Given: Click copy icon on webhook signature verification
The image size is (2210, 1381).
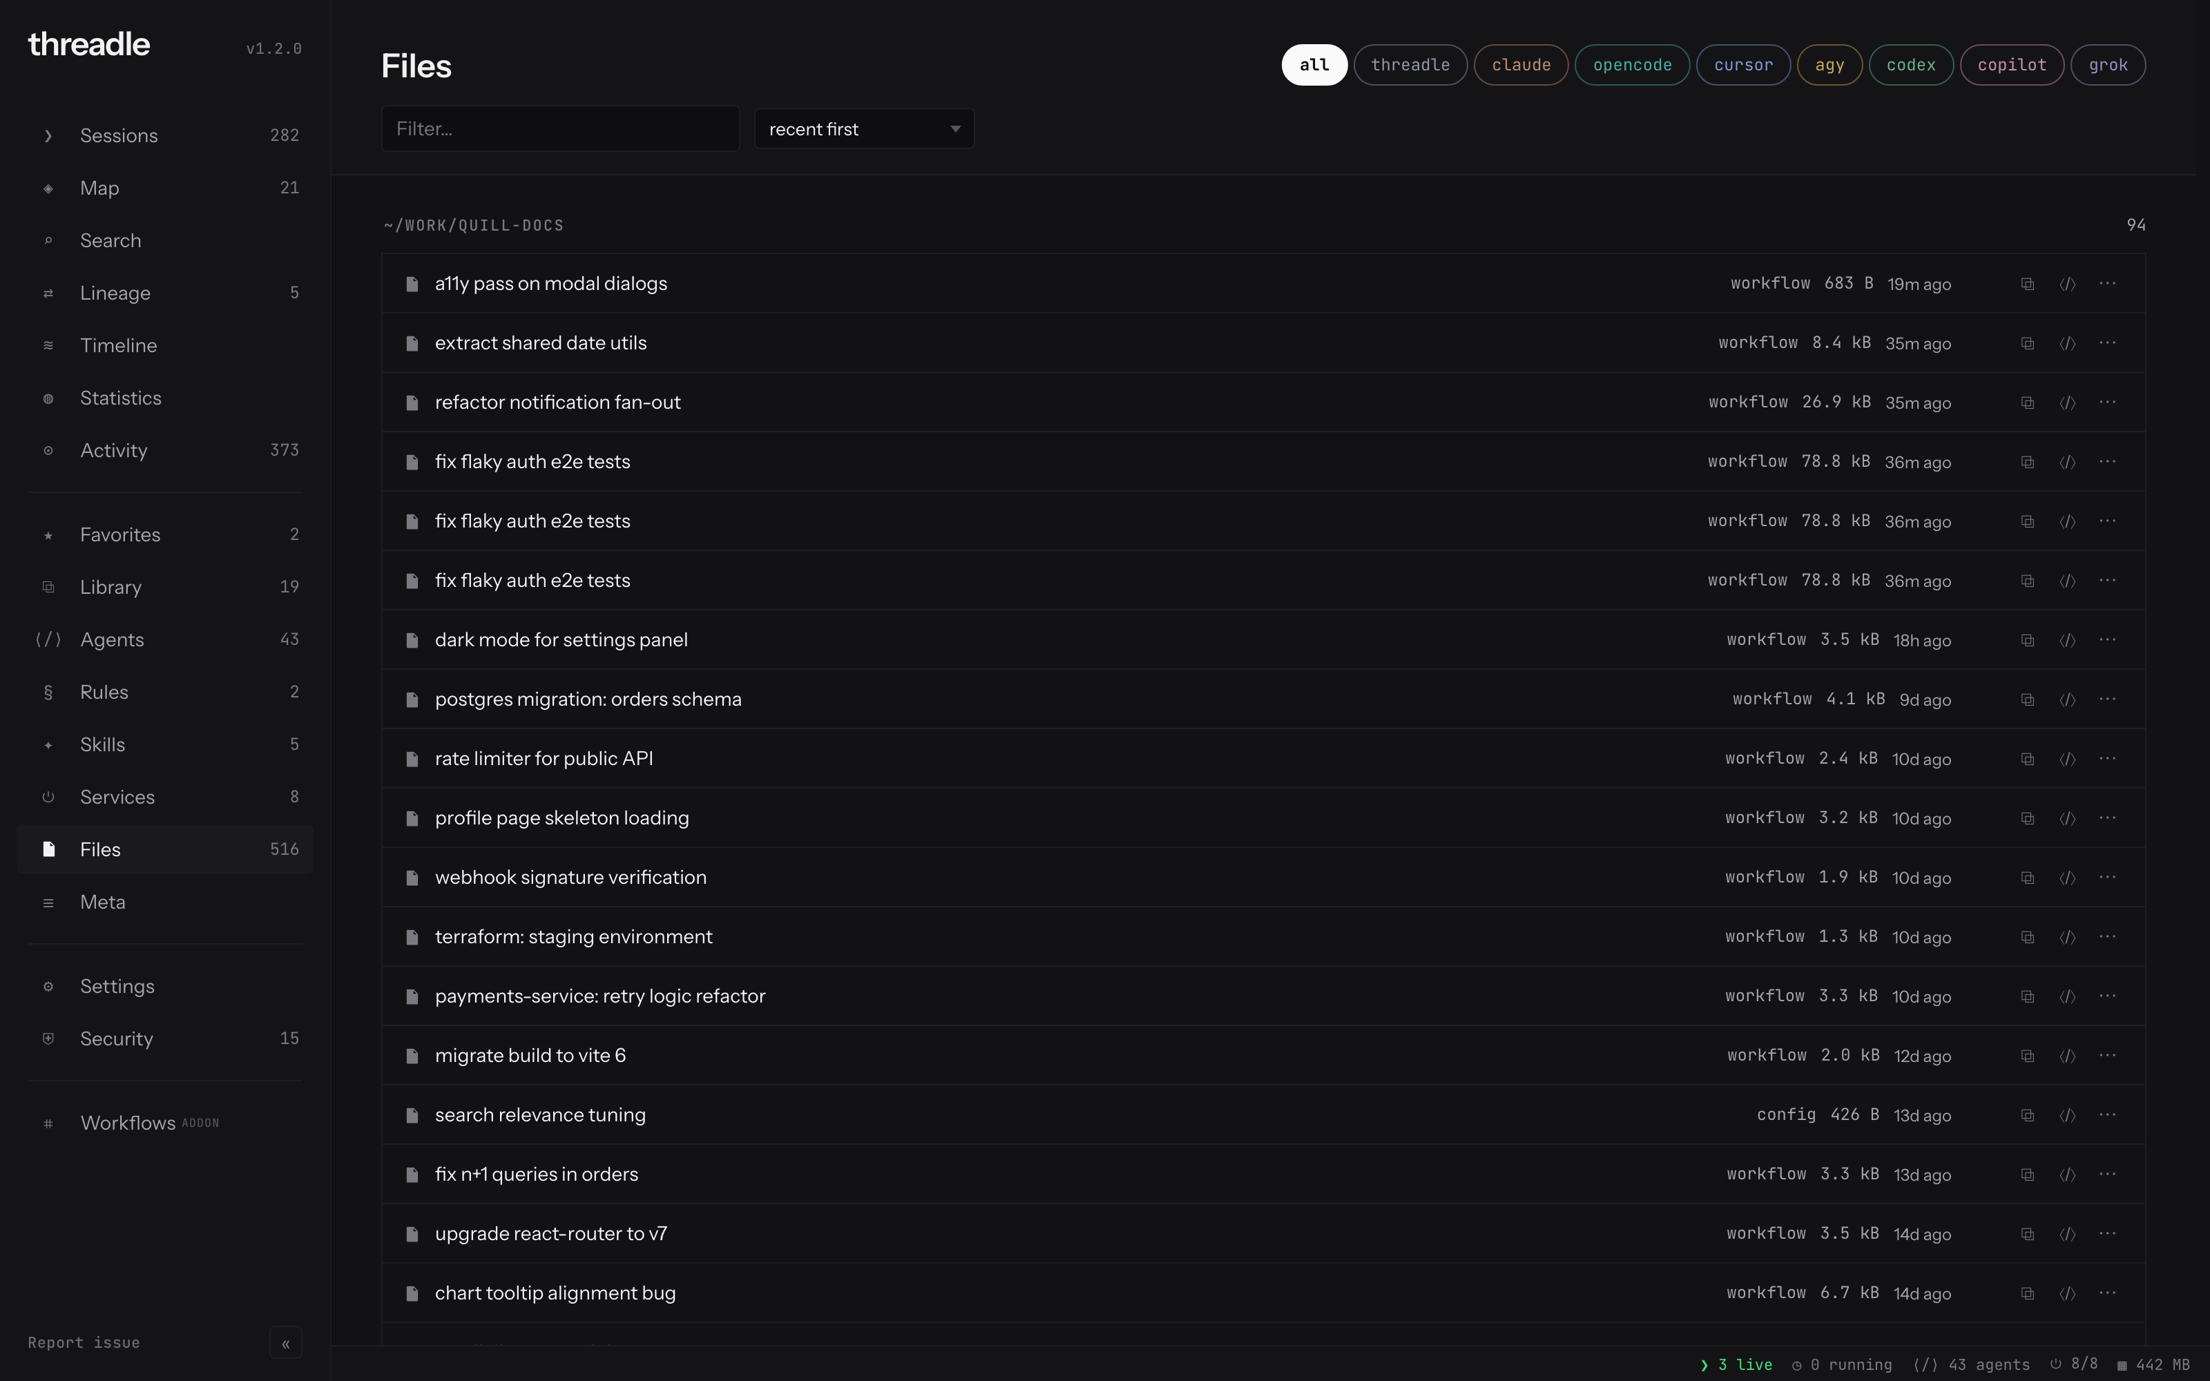Looking at the screenshot, I should 2028,878.
